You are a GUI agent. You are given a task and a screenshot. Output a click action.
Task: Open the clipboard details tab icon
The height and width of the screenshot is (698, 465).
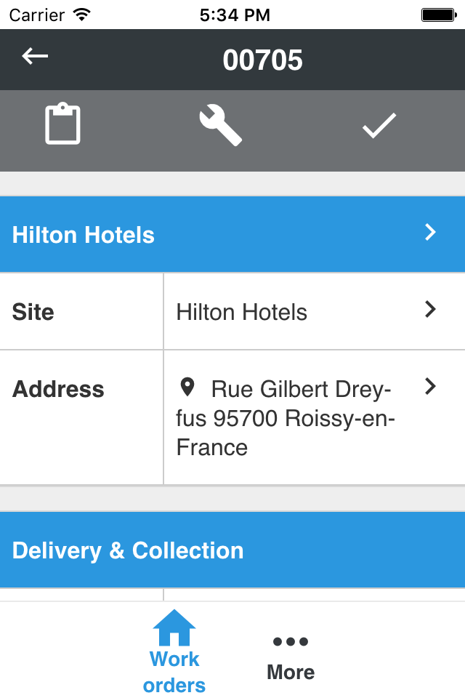click(62, 124)
